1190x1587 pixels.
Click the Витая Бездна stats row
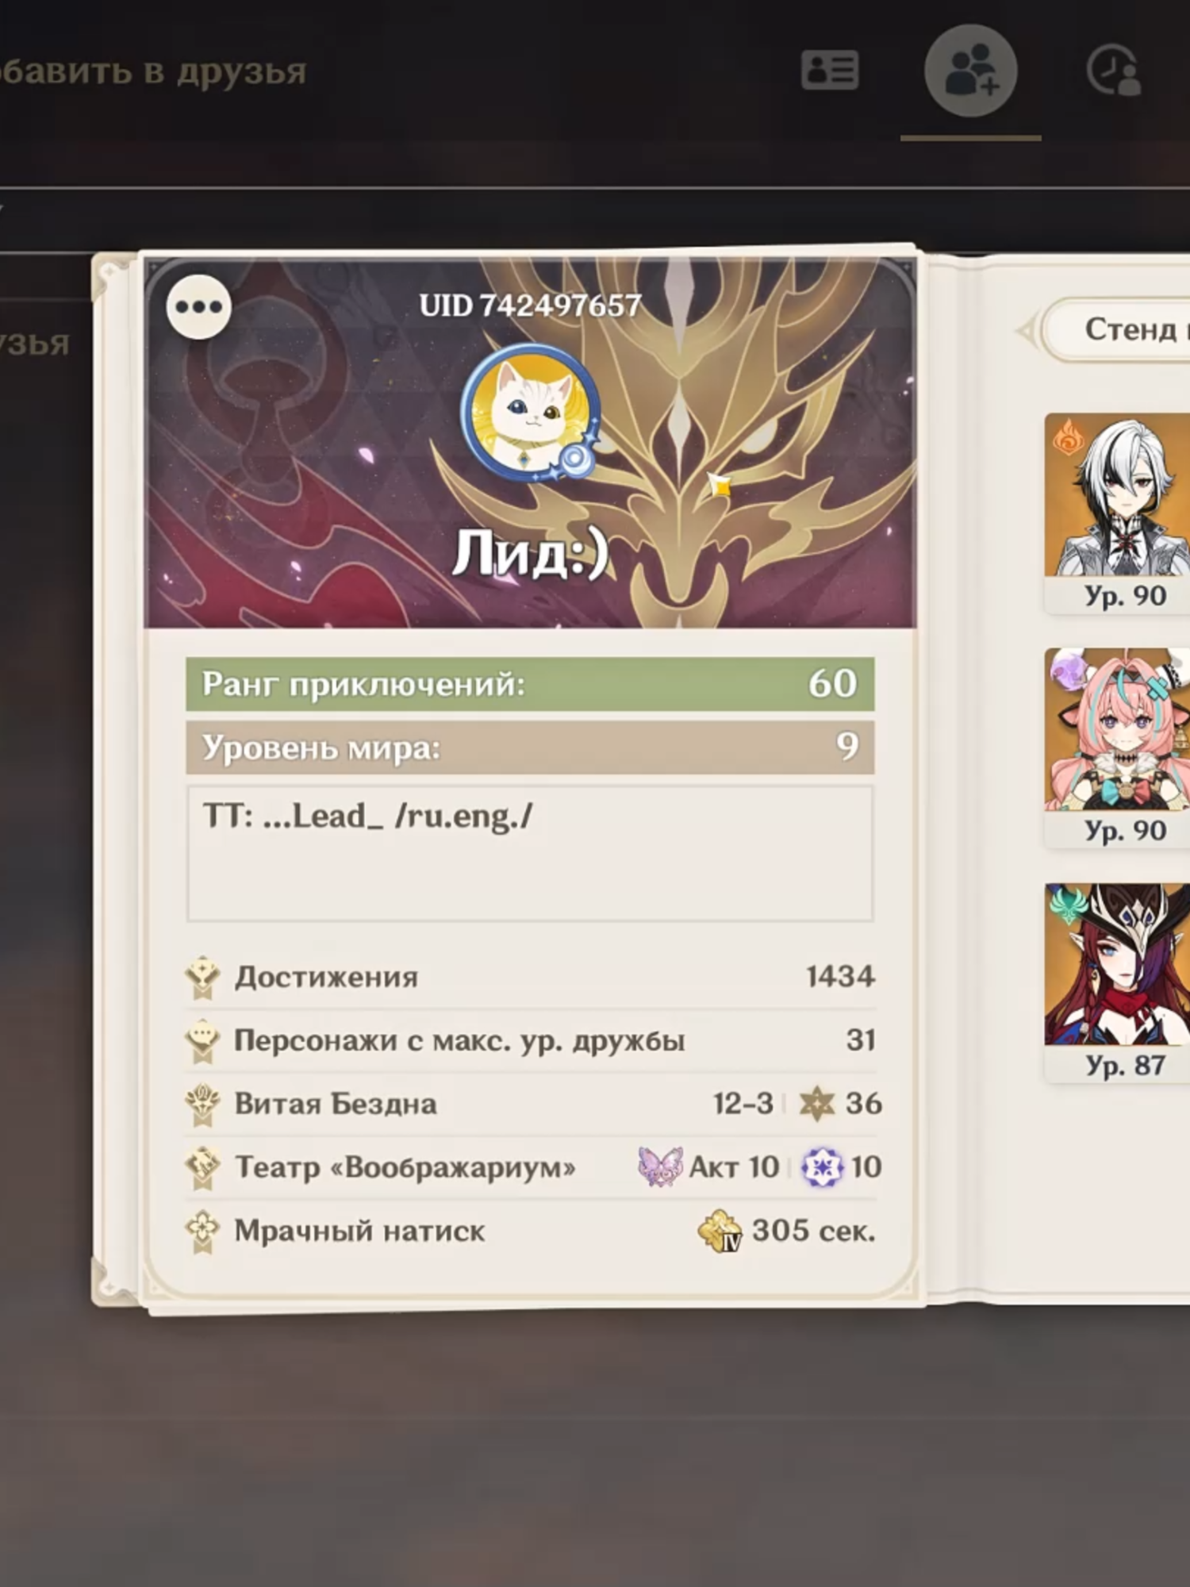click(530, 1104)
